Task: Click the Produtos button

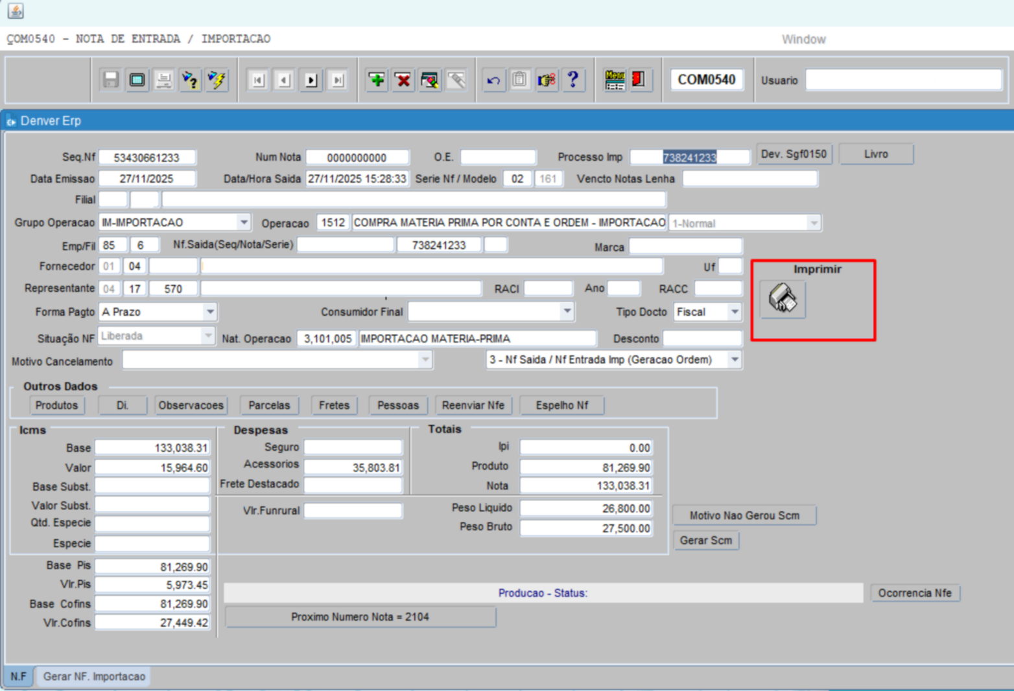Action: [x=56, y=405]
